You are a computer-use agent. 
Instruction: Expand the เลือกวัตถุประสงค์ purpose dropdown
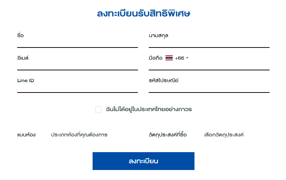[x=224, y=135]
